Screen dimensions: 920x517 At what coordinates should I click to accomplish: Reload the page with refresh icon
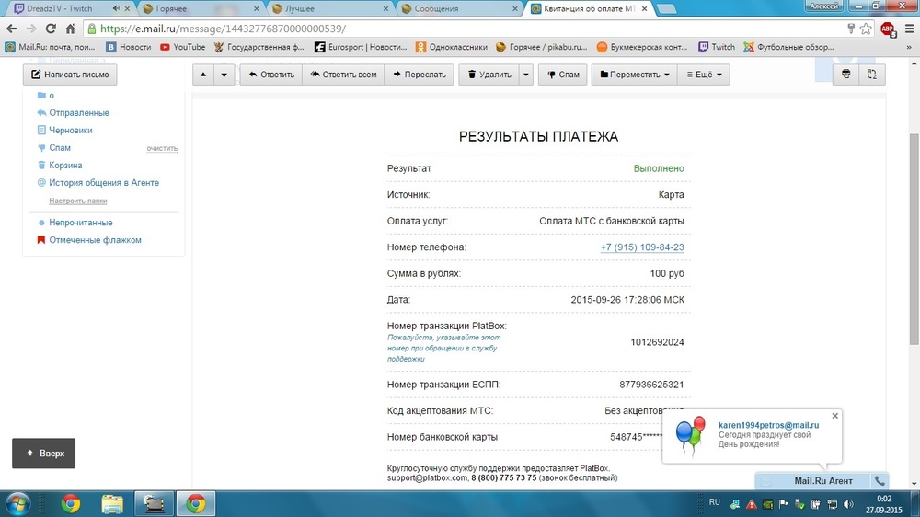(51, 29)
